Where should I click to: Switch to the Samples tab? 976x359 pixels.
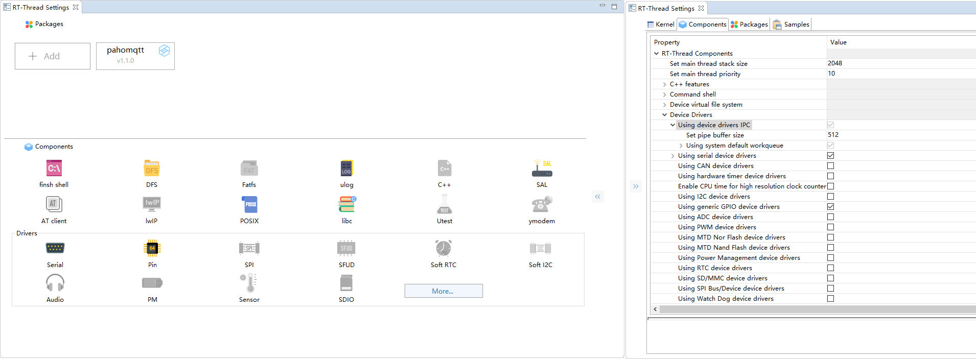(x=791, y=24)
